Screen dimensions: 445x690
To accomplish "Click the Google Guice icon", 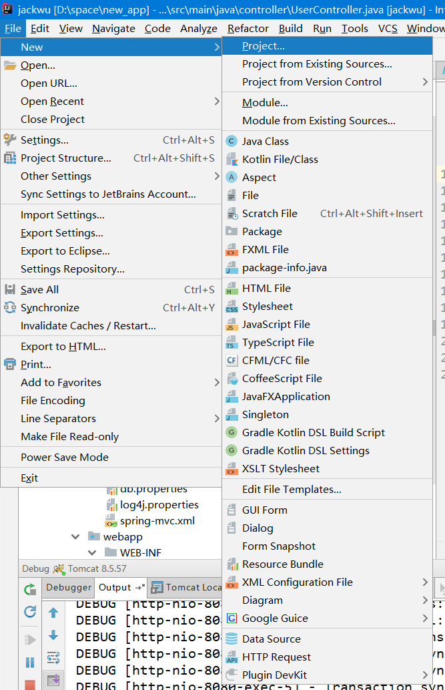I will pyautogui.click(x=232, y=619).
